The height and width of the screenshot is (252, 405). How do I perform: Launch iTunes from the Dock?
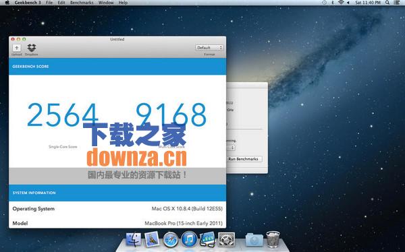pyautogui.click(x=189, y=239)
